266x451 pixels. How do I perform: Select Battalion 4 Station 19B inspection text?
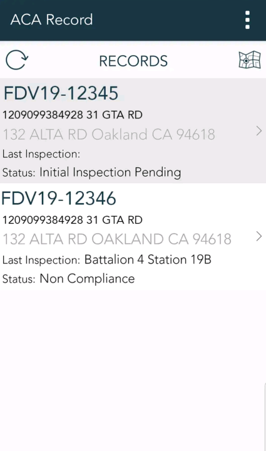(148, 260)
